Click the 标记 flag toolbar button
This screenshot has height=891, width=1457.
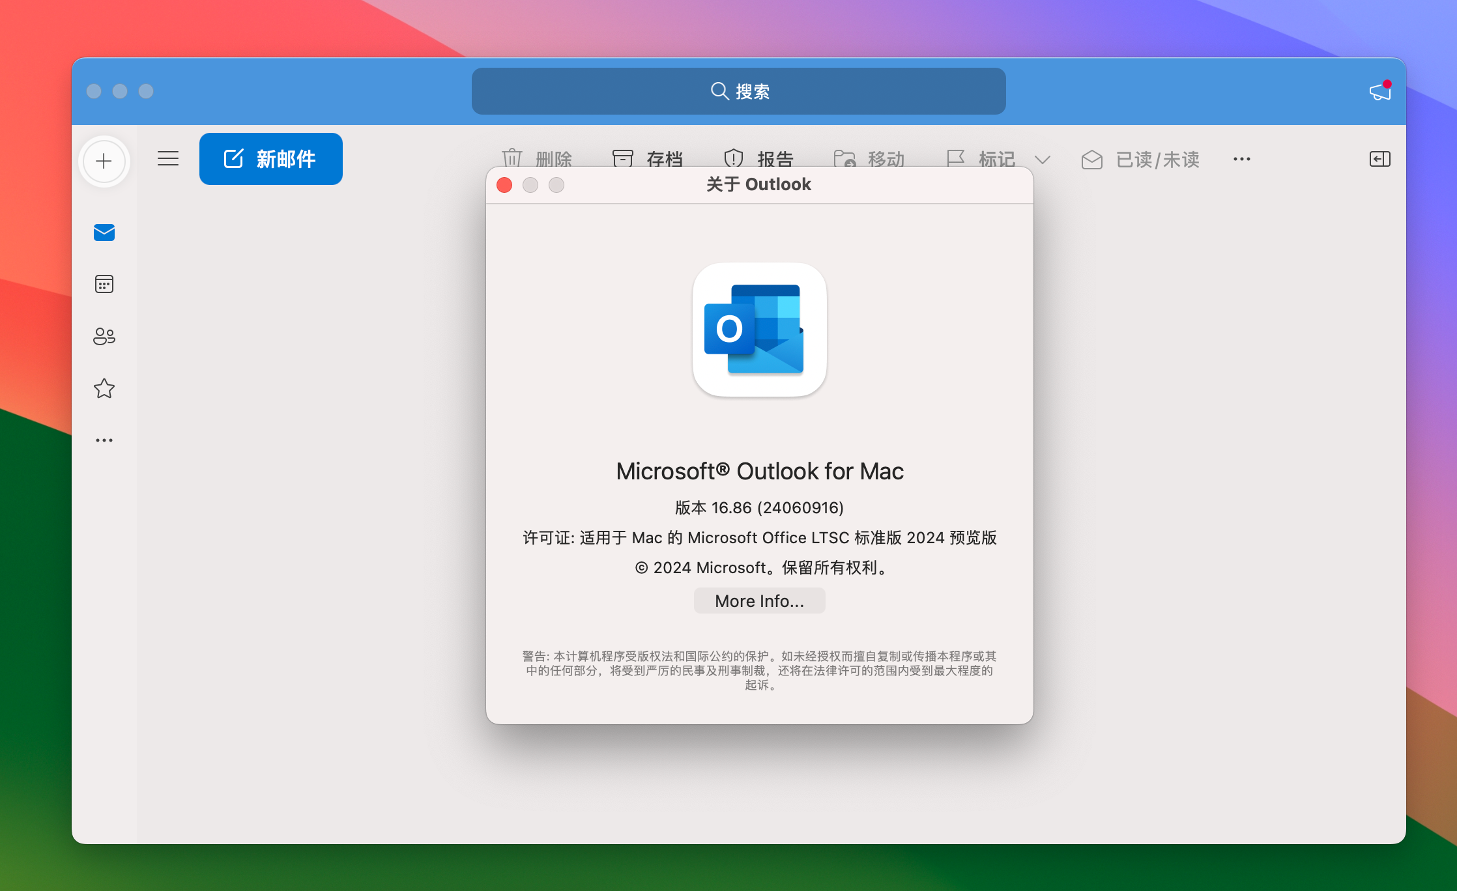981,158
